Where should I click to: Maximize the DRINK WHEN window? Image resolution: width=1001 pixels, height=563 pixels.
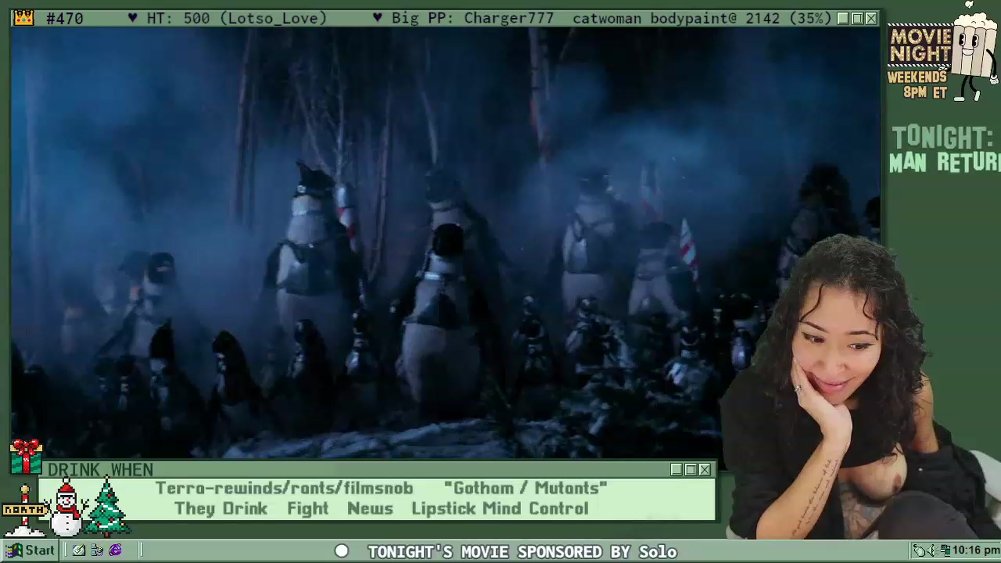pos(691,470)
